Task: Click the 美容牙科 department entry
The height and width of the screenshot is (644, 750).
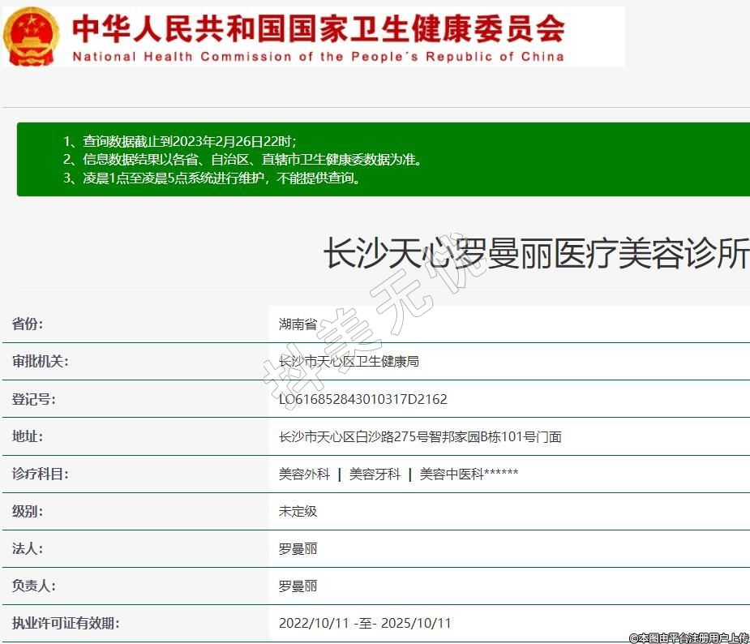Action: tap(375, 474)
